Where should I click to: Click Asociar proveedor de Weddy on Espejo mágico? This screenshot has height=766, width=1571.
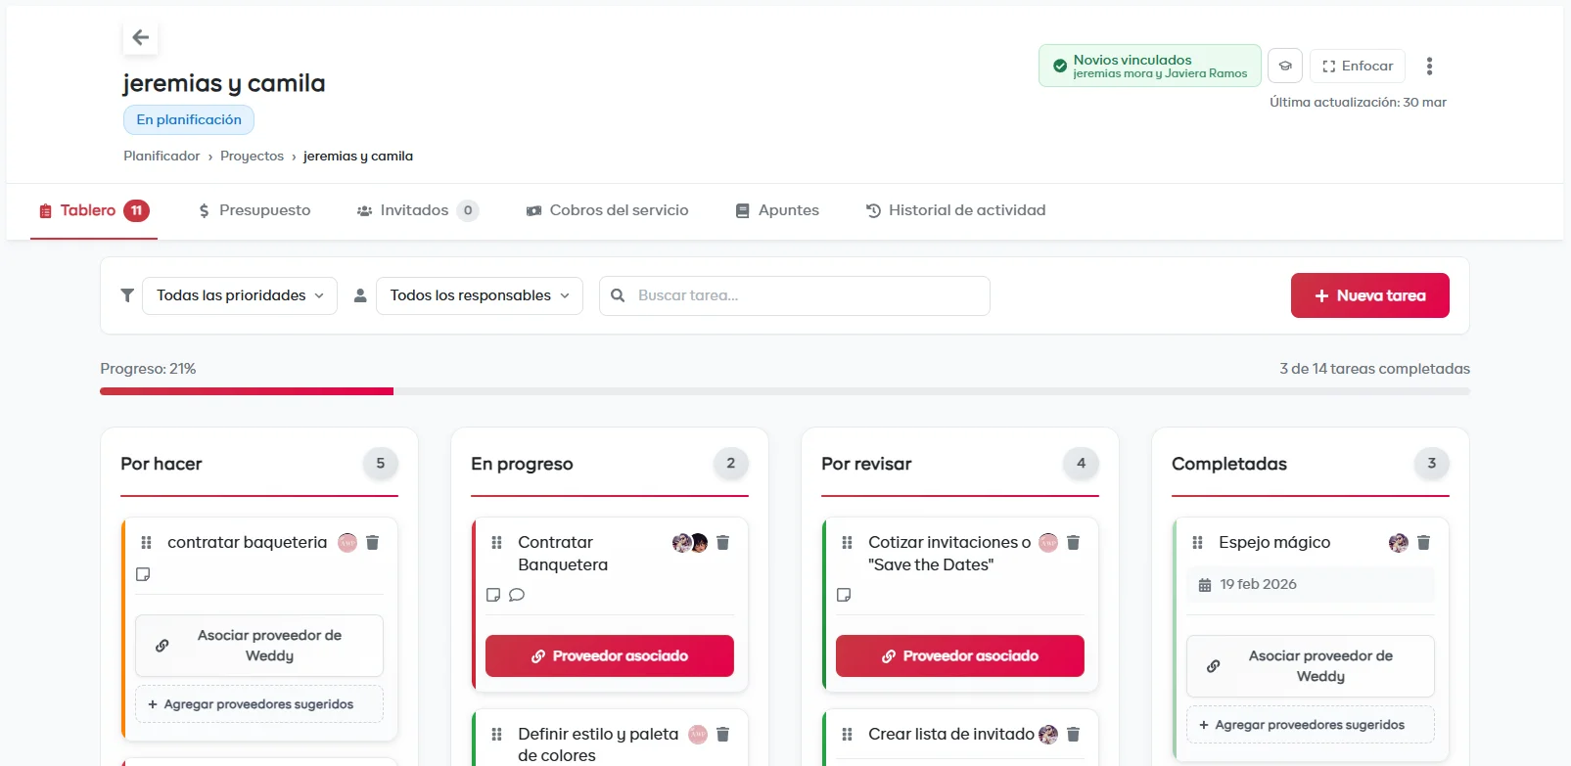click(x=1311, y=666)
